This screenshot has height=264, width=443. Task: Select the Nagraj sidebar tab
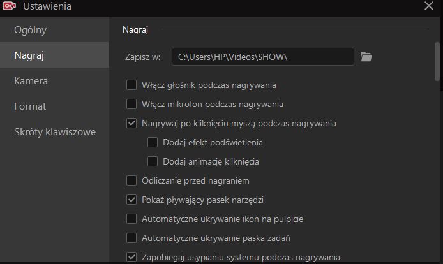54,55
